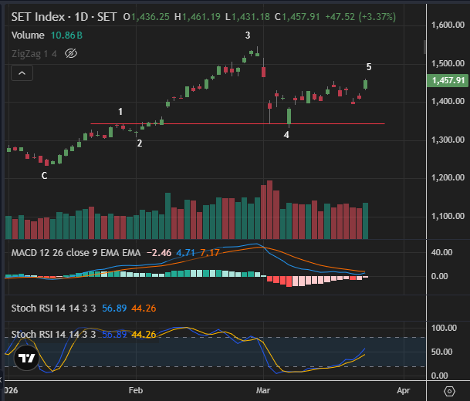Screen dimensions: 470x401
Task: Click the 50.00 Stoch RSI axis label
Action: (441, 352)
